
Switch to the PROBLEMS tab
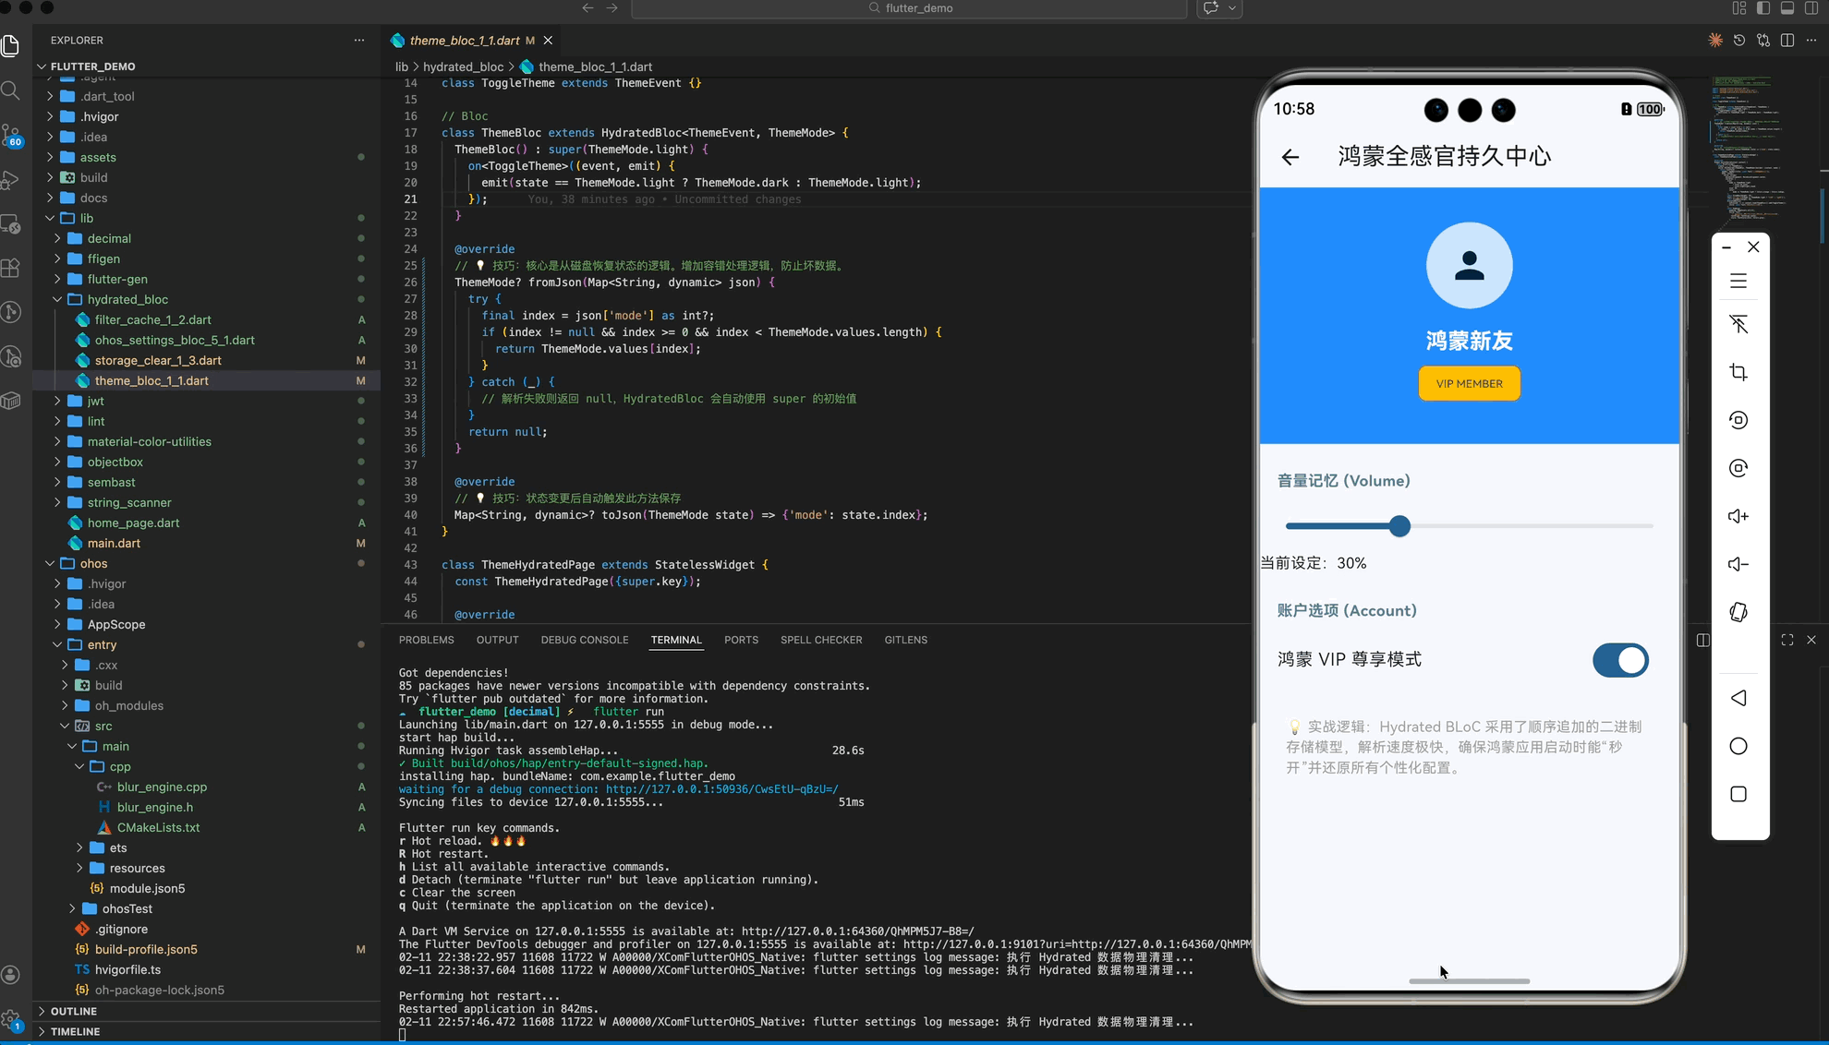point(426,640)
